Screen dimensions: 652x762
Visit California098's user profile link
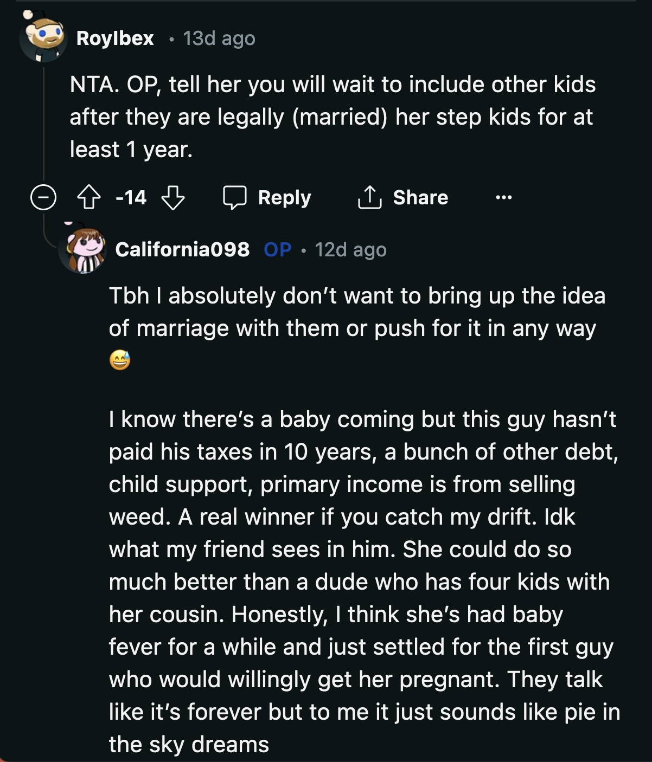tap(182, 249)
